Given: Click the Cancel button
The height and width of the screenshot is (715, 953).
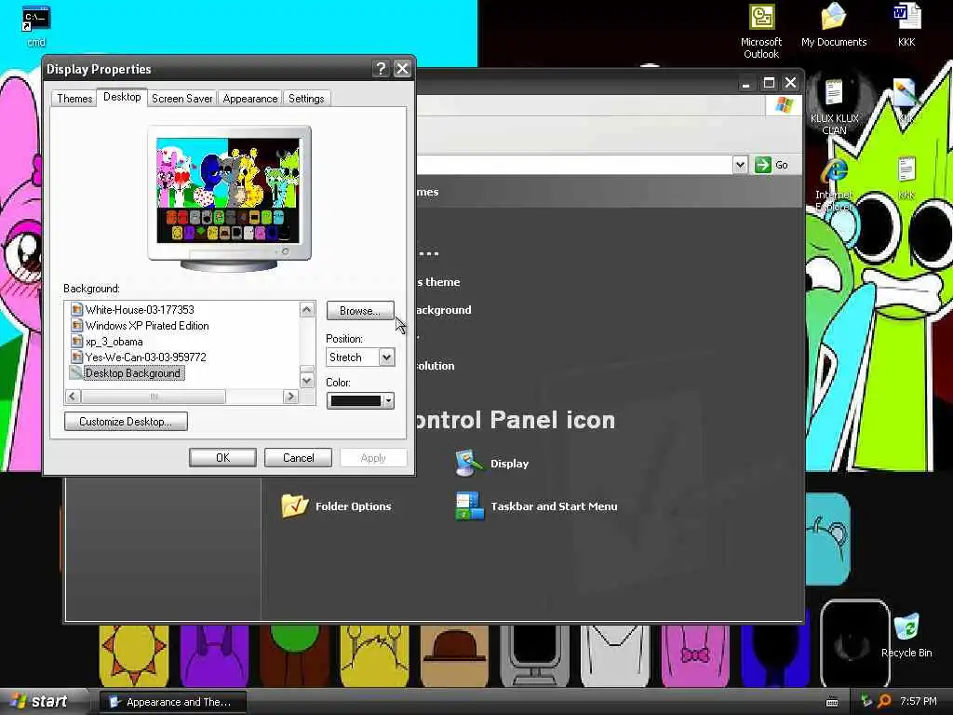Looking at the screenshot, I should 299,458.
